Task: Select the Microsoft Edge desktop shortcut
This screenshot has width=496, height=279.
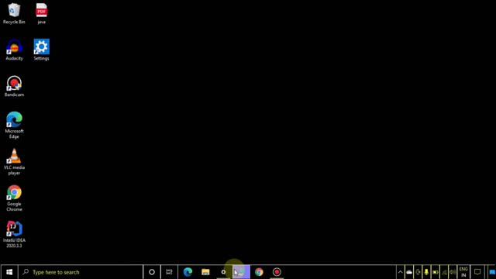Action: tap(14, 125)
